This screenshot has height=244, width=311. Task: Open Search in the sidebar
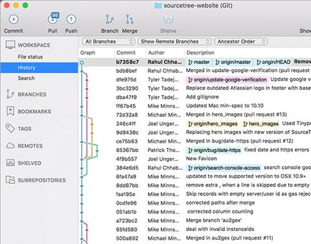pyautogui.click(x=26, y=78)
